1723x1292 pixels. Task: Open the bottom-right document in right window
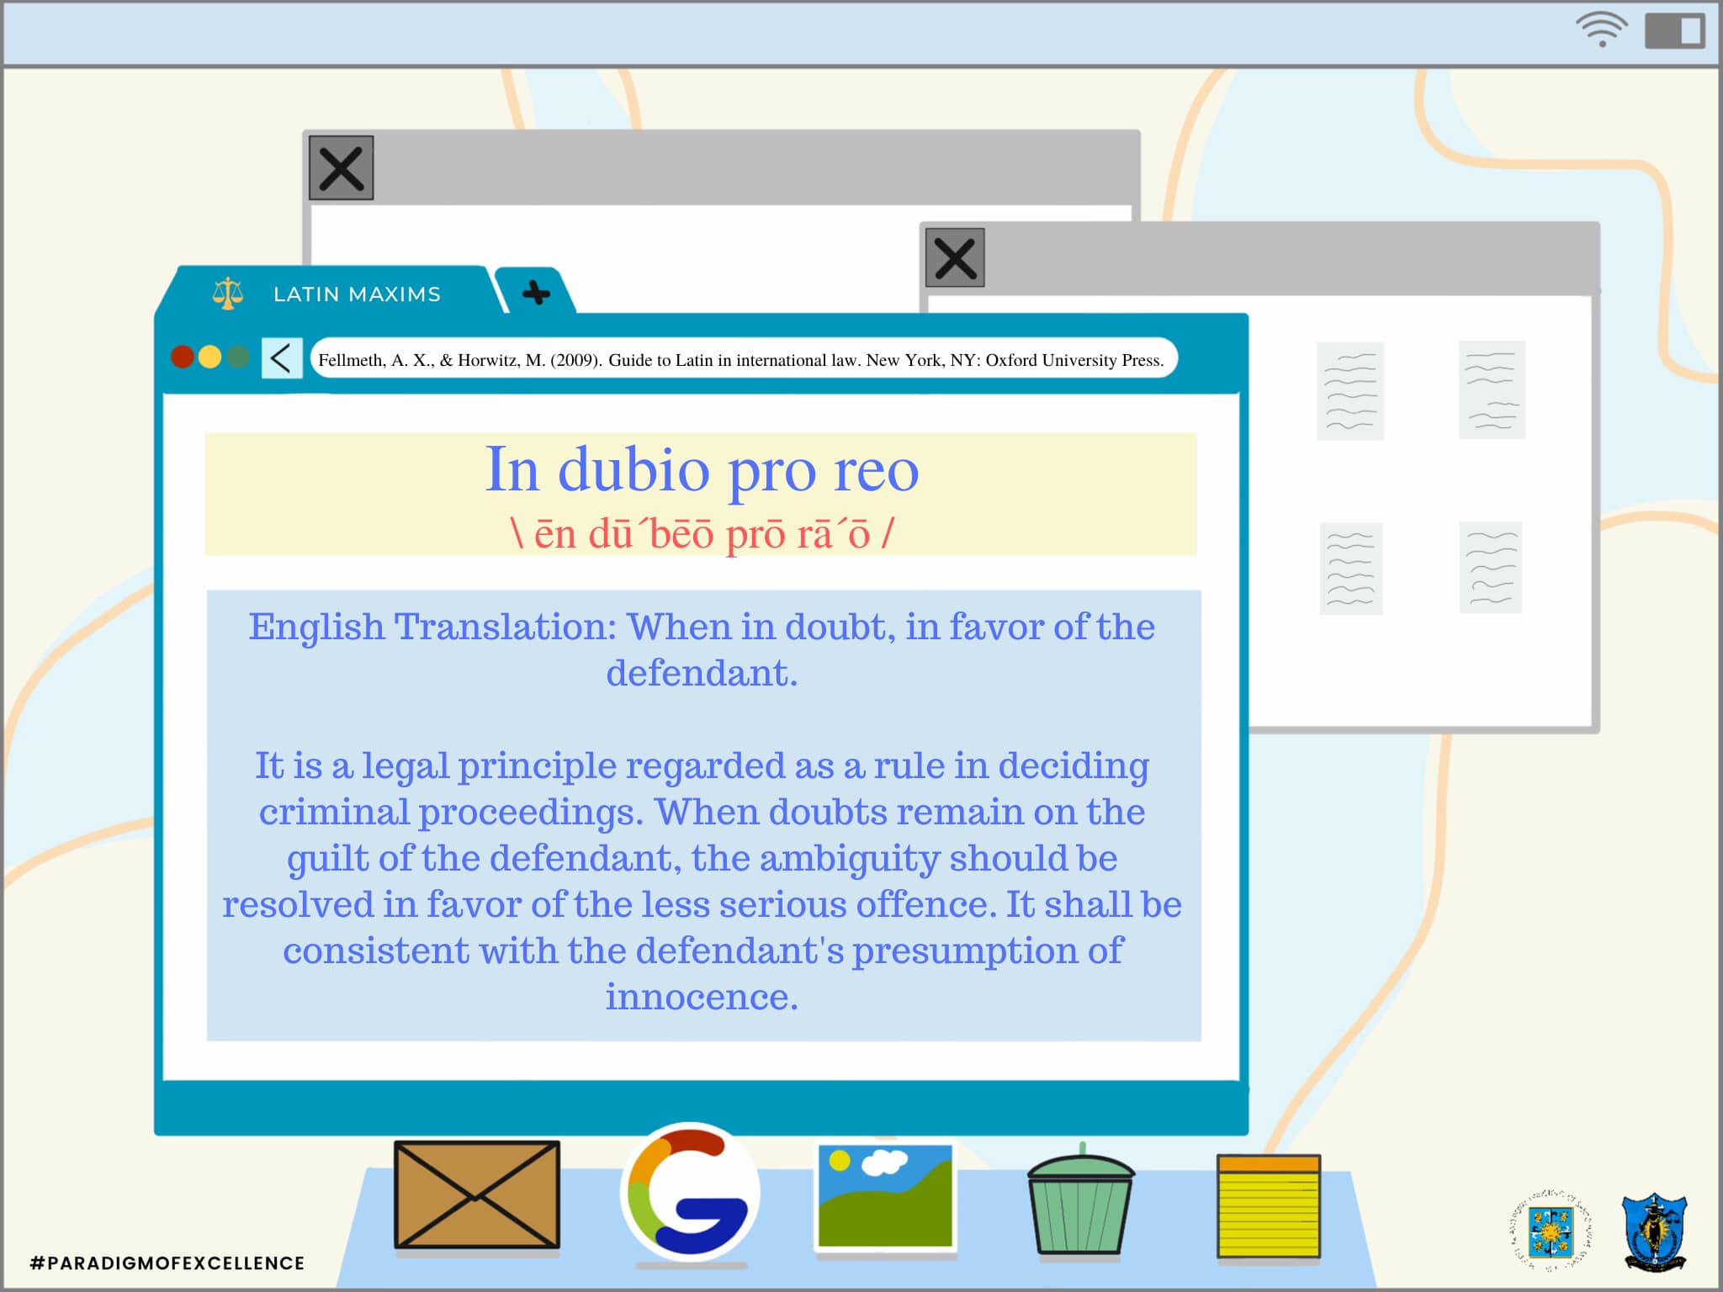pyautogui.click(x=1491, y=568)
